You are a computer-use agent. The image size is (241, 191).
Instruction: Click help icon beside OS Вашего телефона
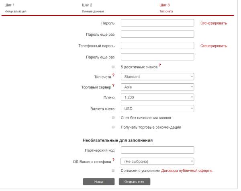pos(113,160)
